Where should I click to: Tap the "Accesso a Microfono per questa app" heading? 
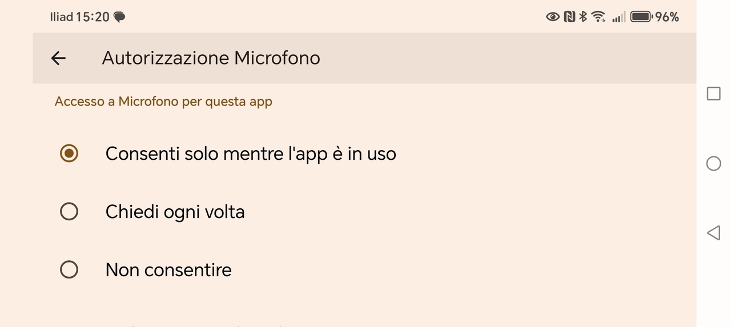163,102
